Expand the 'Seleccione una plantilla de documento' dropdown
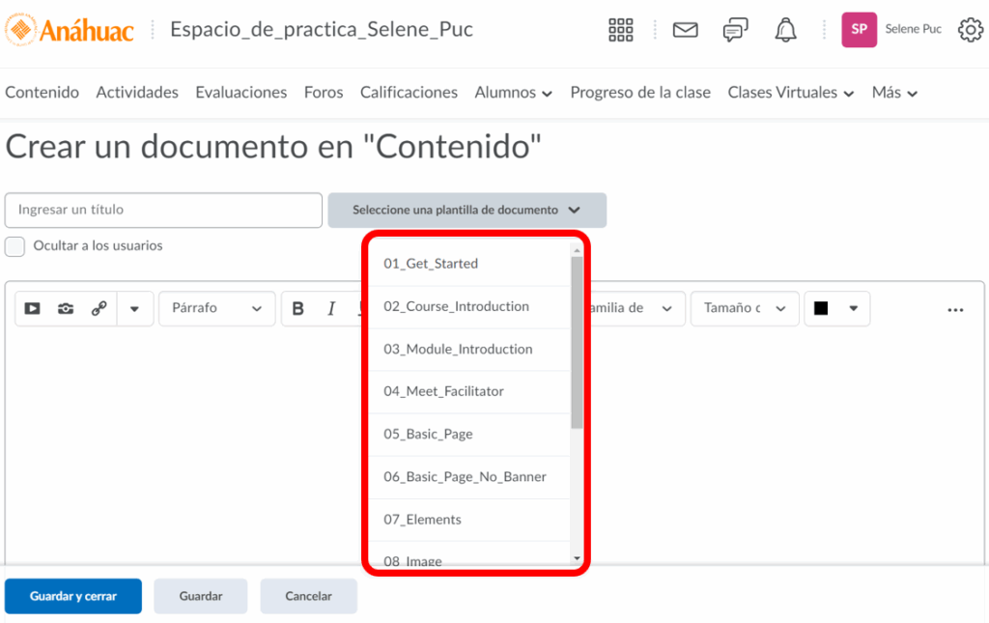The height and width of the screenshot is (623, 989). click(x=466, y=210)
